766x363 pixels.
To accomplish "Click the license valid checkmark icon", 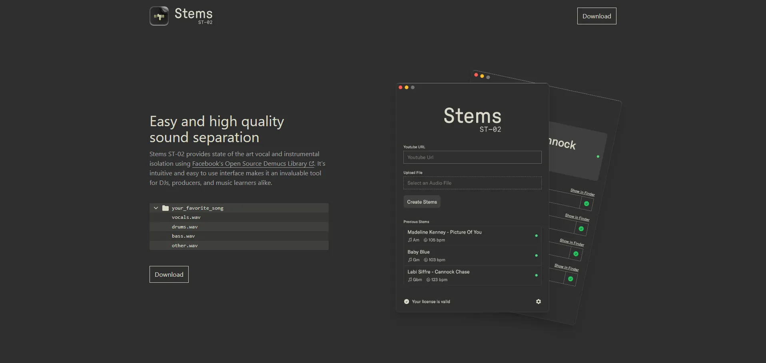I will pos(407,302).
